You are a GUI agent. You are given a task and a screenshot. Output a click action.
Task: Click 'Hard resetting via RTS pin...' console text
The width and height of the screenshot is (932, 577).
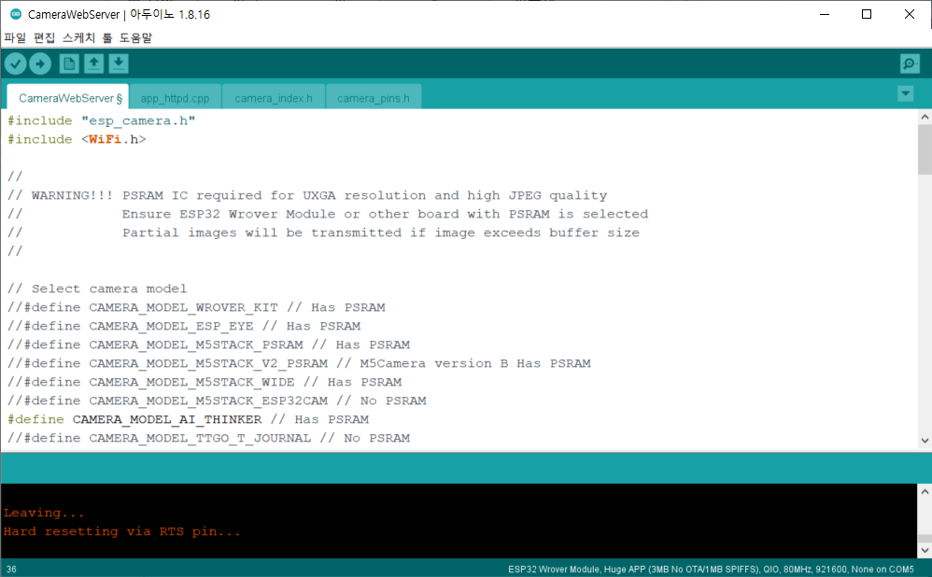pos(121,531)
